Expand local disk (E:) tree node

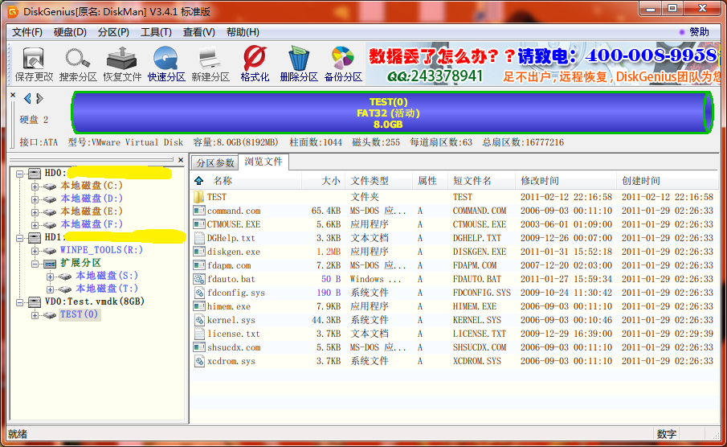coord(35,212)
